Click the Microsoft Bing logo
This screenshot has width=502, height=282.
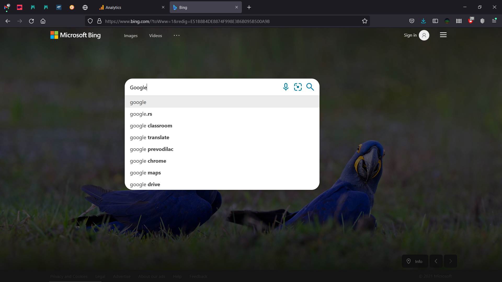click(x=75, y=35)
